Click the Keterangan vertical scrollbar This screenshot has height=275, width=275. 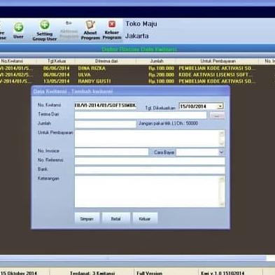[x=222, y=192]
